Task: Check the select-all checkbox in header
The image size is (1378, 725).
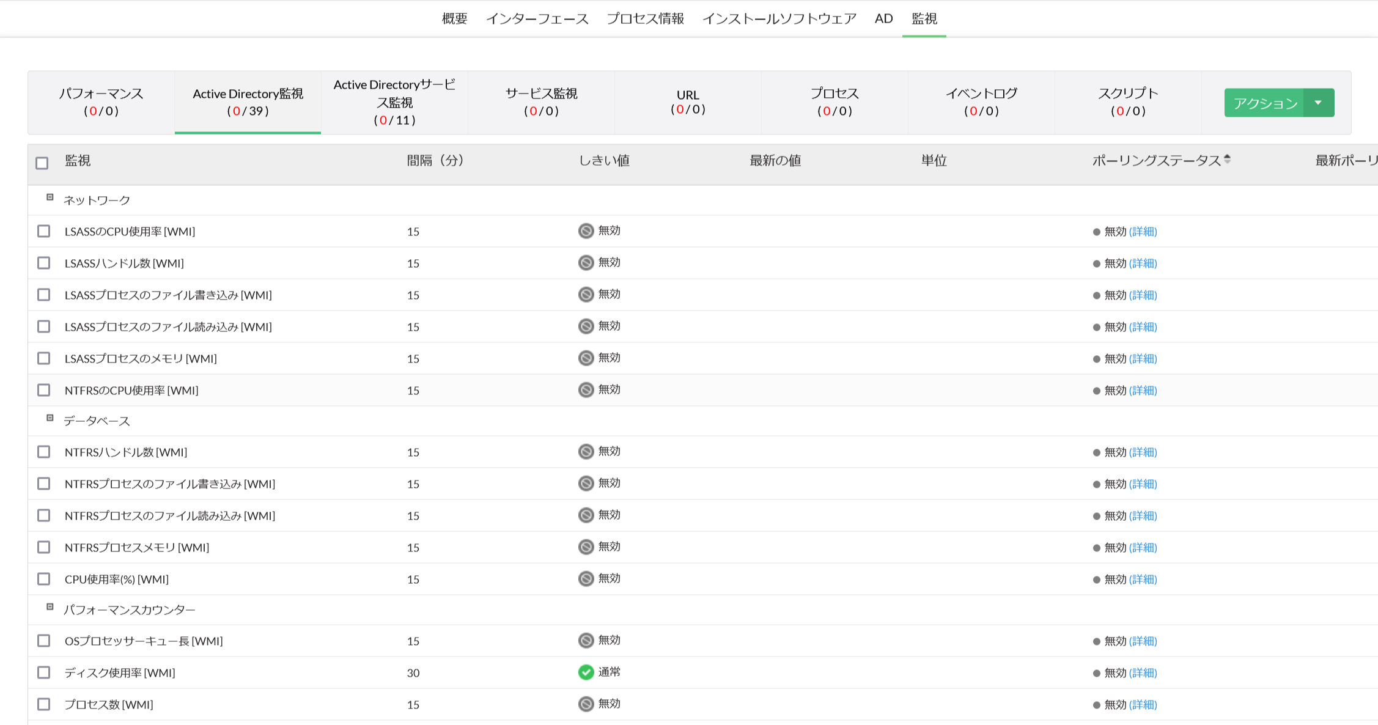Action: tap(42, 163)
